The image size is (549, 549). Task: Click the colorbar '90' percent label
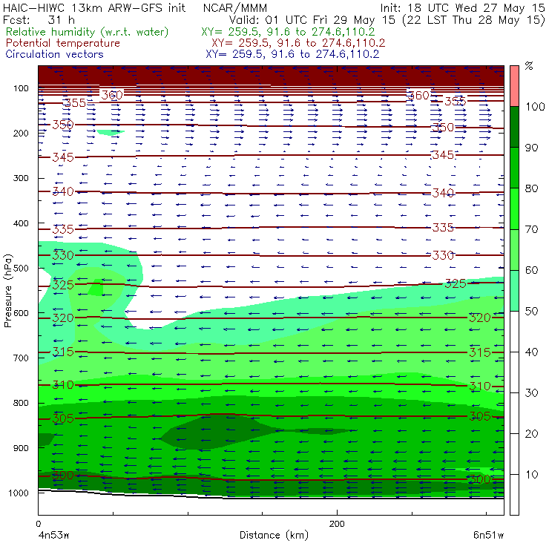pyautogui.click(x=532, y=148)
